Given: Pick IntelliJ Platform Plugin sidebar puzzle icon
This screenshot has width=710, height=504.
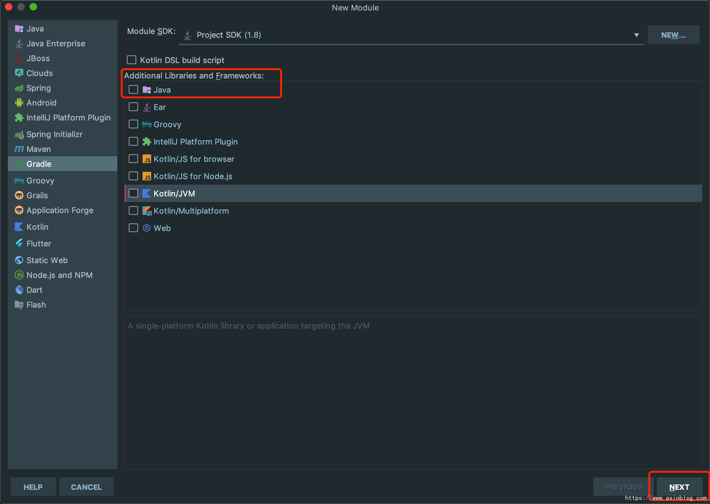Looking at the screenshot, I should 19,118.
